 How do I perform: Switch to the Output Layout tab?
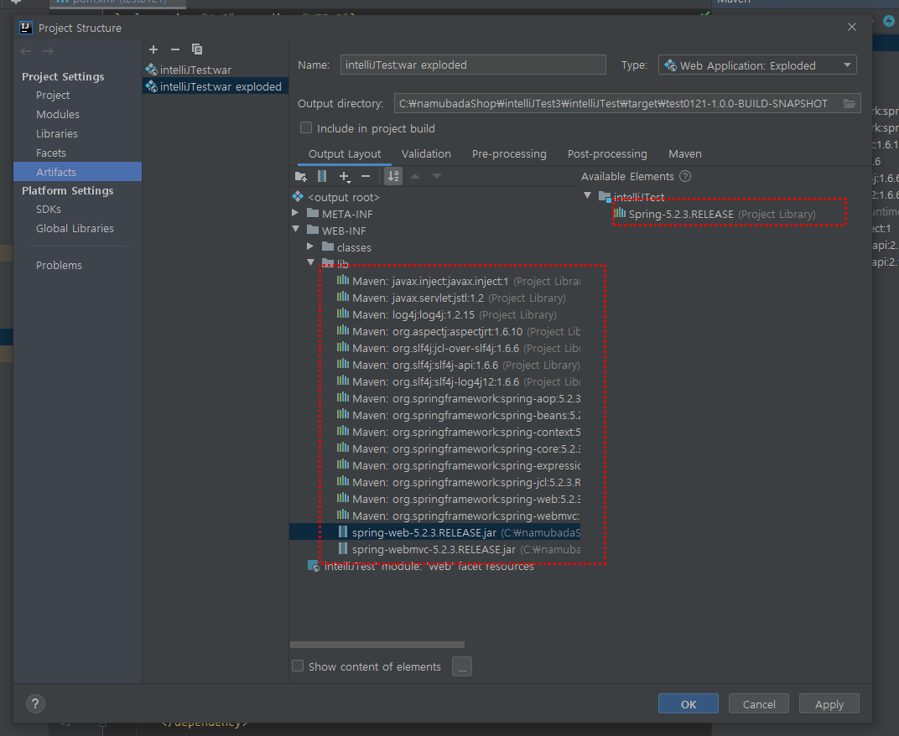click(x=345, y=153)
